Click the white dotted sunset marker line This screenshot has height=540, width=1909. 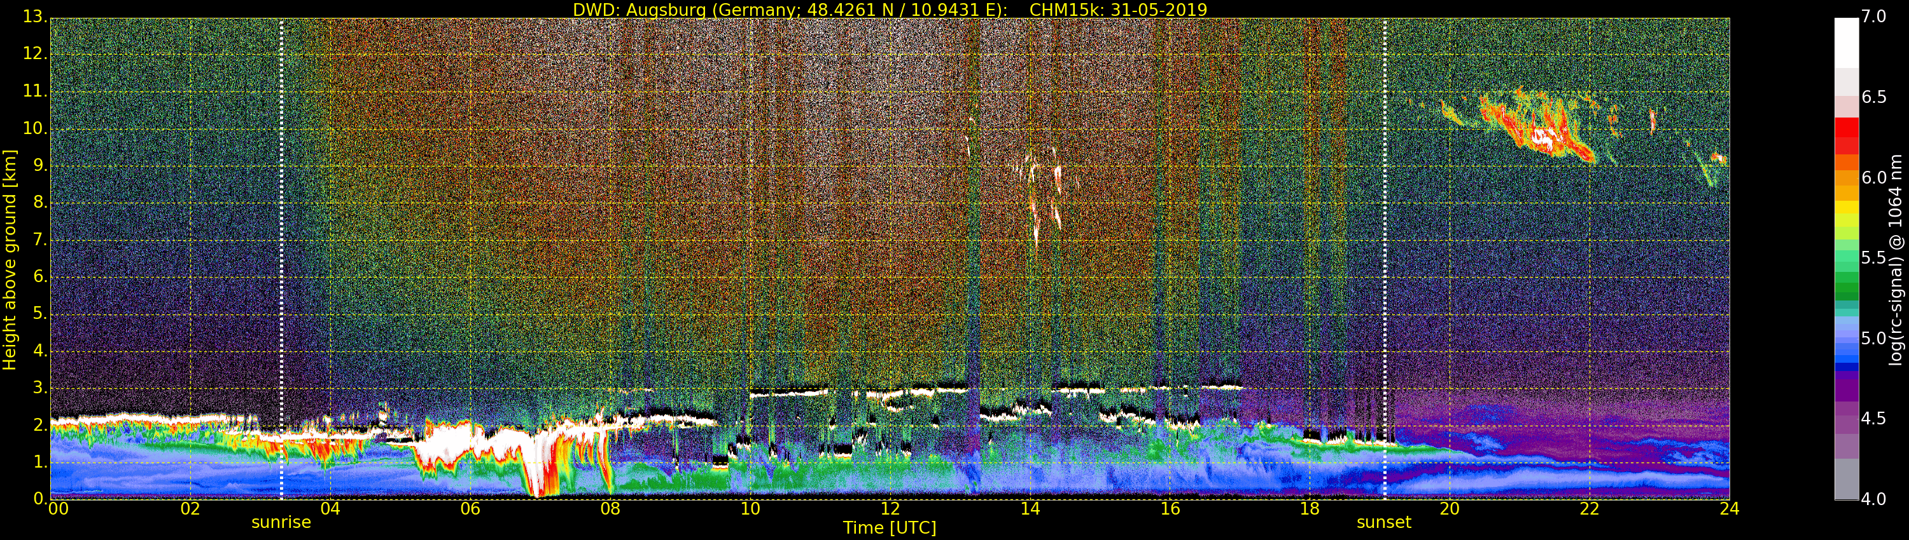click(x=1384, y=259)
